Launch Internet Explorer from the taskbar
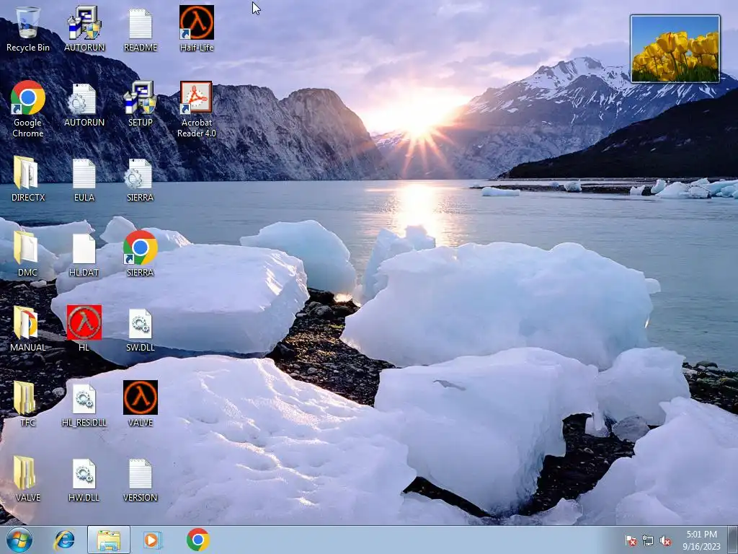 pyautogui.click(x=63, y=540)
